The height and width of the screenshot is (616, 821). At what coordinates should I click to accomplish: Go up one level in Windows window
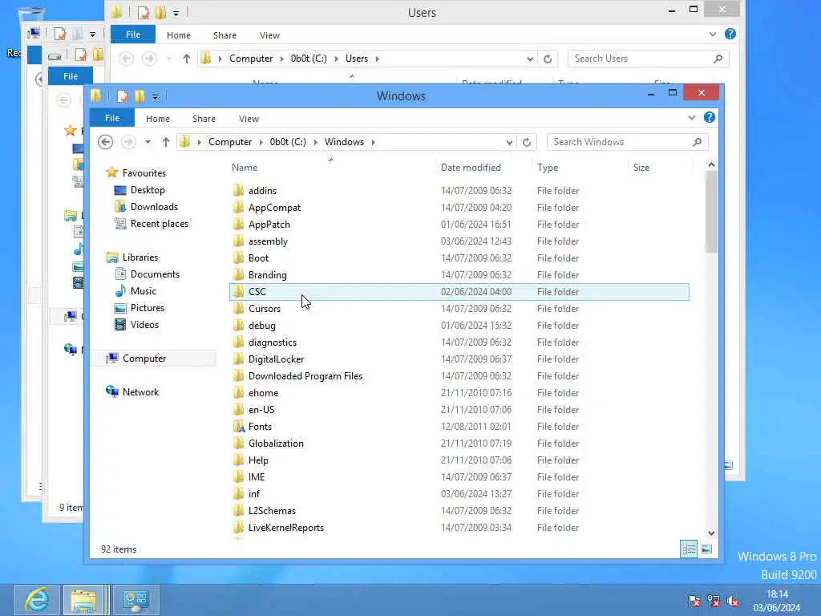coord(165,142)
